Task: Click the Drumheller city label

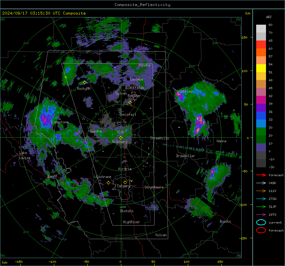Action: (186, 156)
